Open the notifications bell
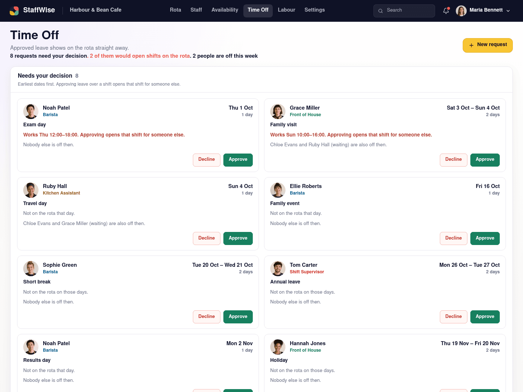 pyautogui.click(x=446, y=11)
